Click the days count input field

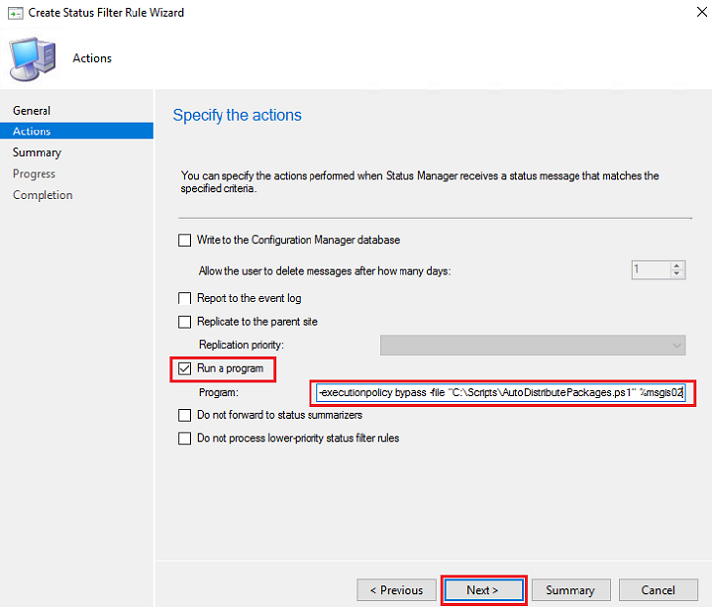650,269
